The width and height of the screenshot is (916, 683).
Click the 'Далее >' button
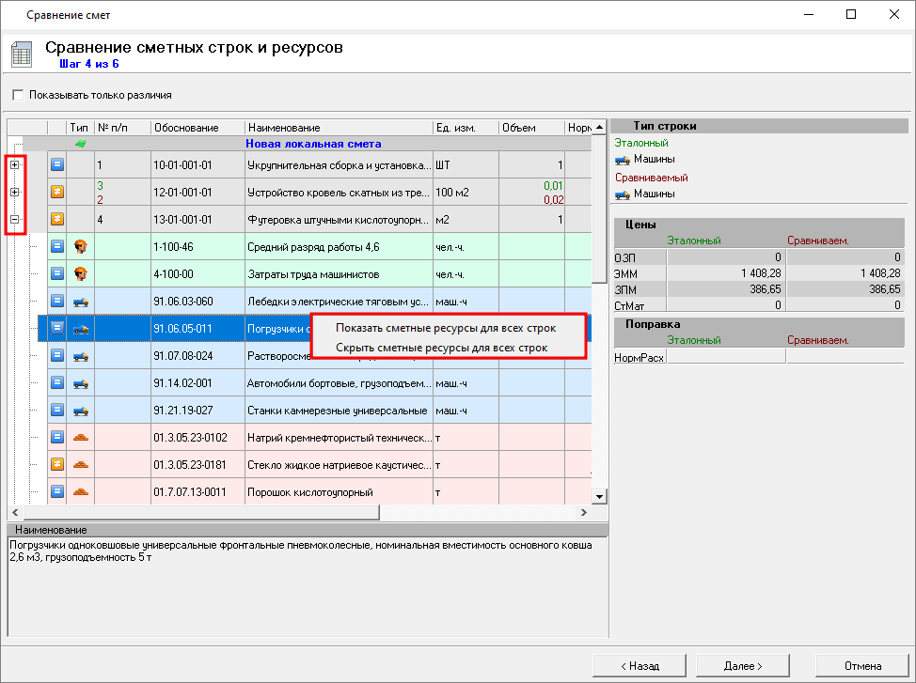743,665
